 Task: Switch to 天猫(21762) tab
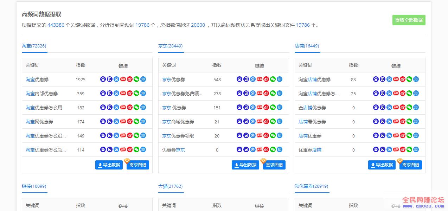click(x=171, y=186)
